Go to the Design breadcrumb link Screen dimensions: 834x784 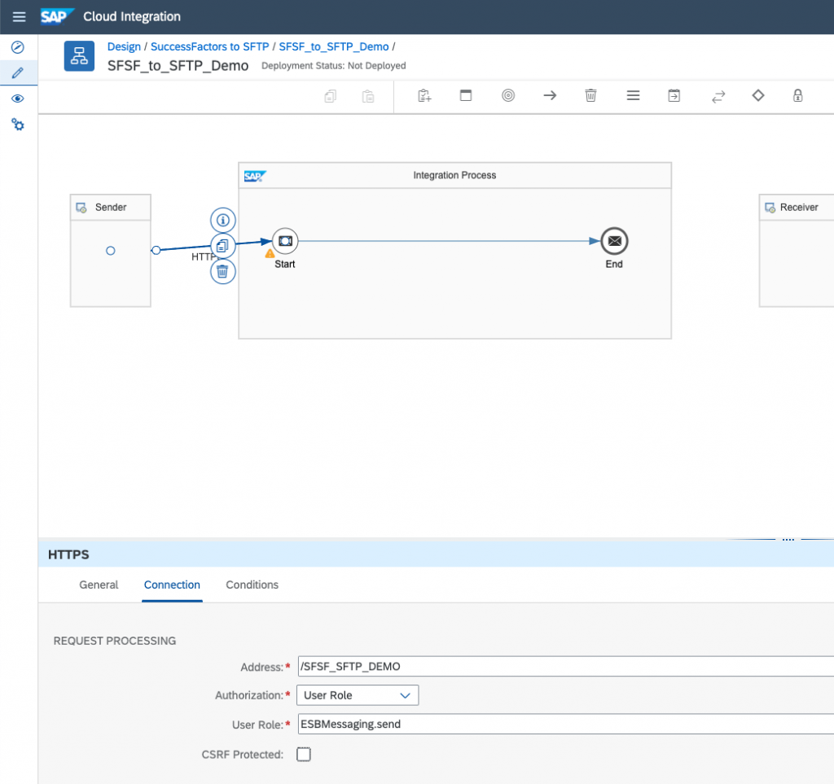[x=124, y=46]
